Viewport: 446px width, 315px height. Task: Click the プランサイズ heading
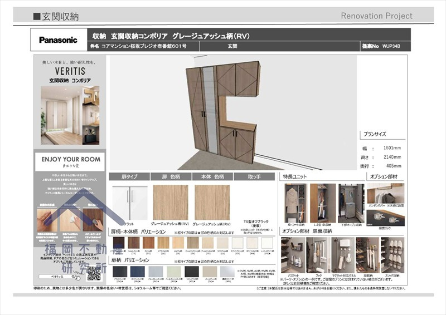click(x=375, y=134)
